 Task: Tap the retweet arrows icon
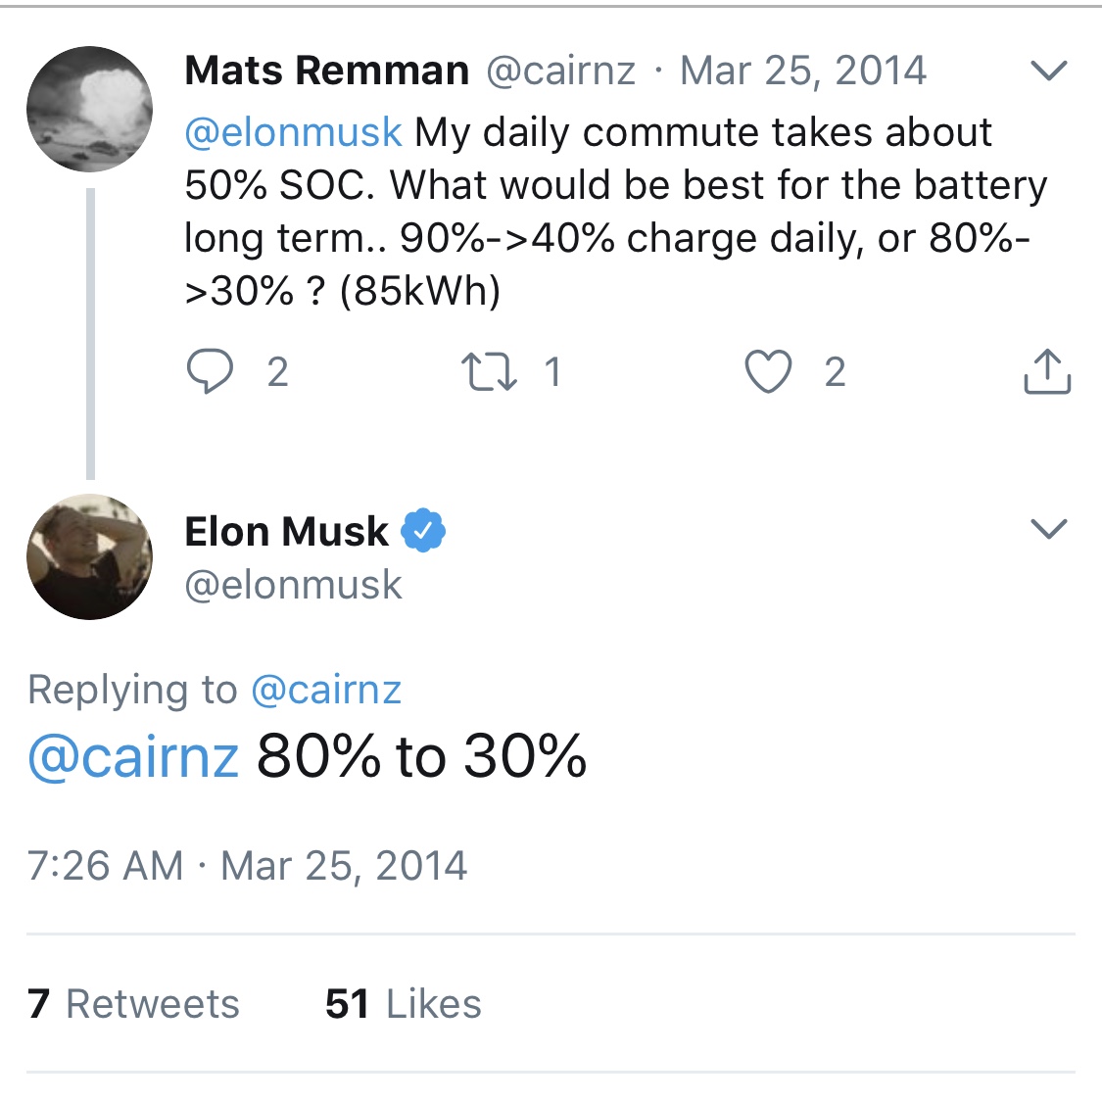tap(489, 372)
